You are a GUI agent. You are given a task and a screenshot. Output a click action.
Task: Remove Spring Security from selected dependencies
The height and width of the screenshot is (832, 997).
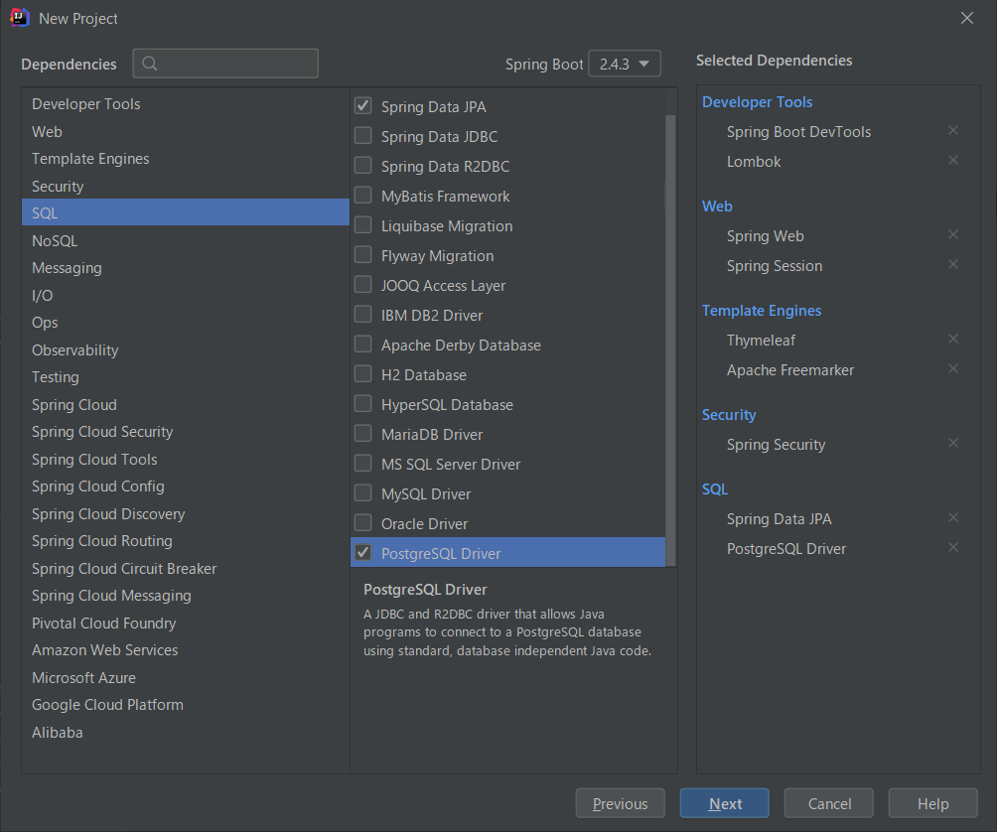(x=952, y=444)
